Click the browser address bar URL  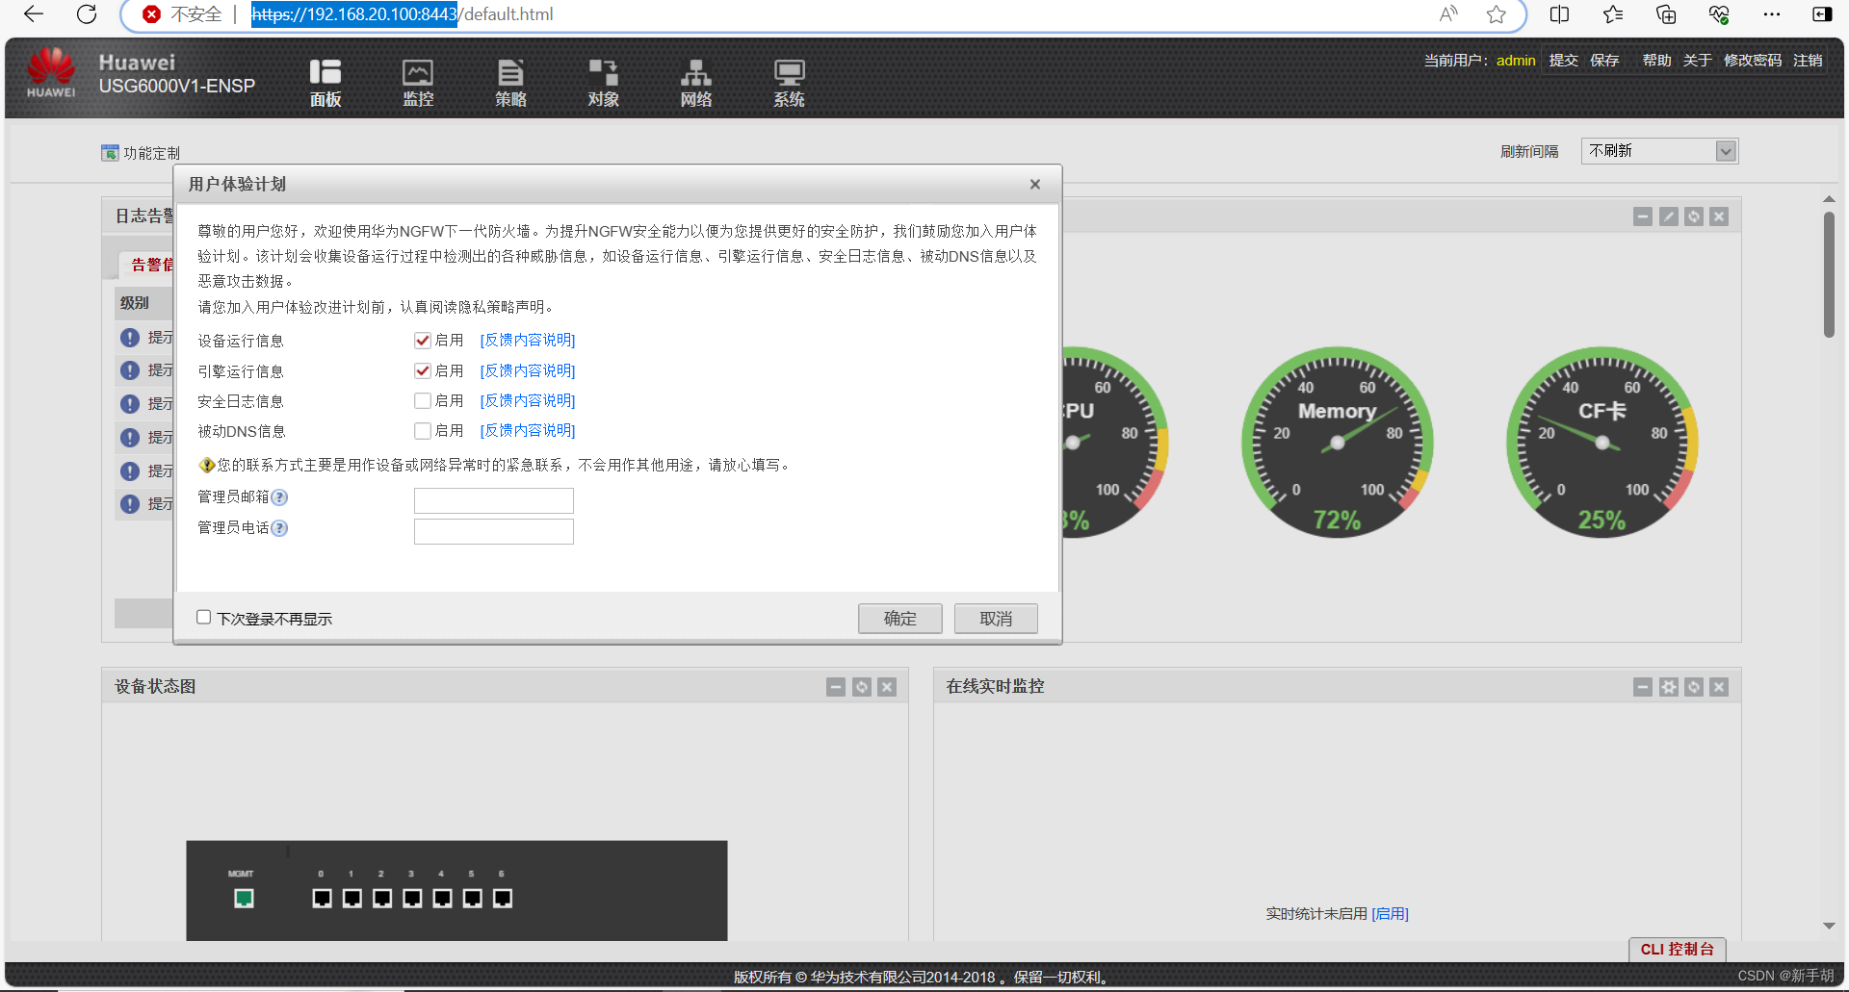[x=402, y=14]
